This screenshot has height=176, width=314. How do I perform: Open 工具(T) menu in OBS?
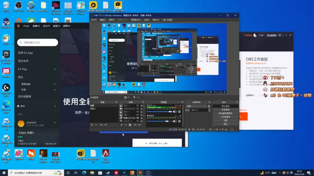click(x=146, y=20)
